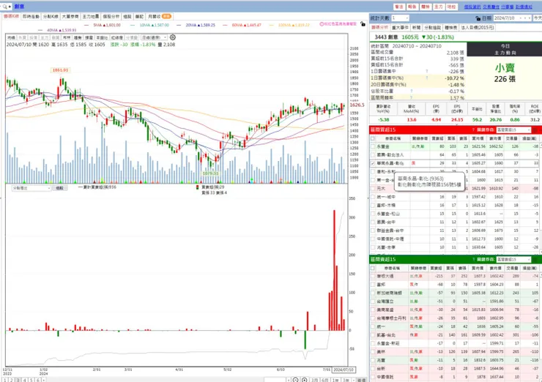Viewport: 542px width, 382px height.
Task: Click the date field showing 2024/7/10
Action: (512, 18)
